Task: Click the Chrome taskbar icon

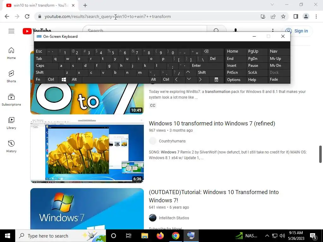Action: [175, 236]
